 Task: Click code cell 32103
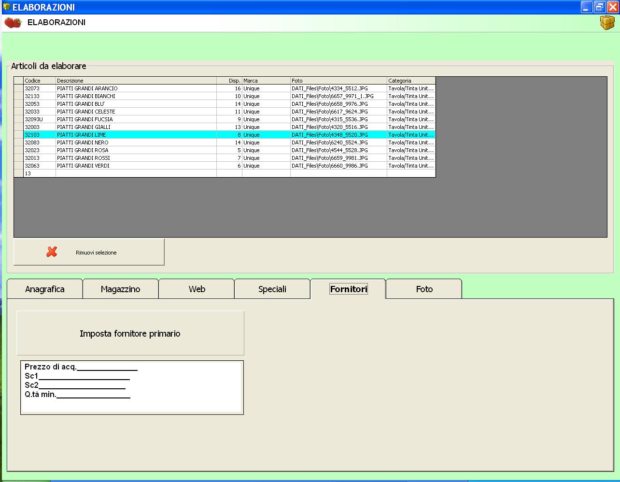tap(40, 135)
